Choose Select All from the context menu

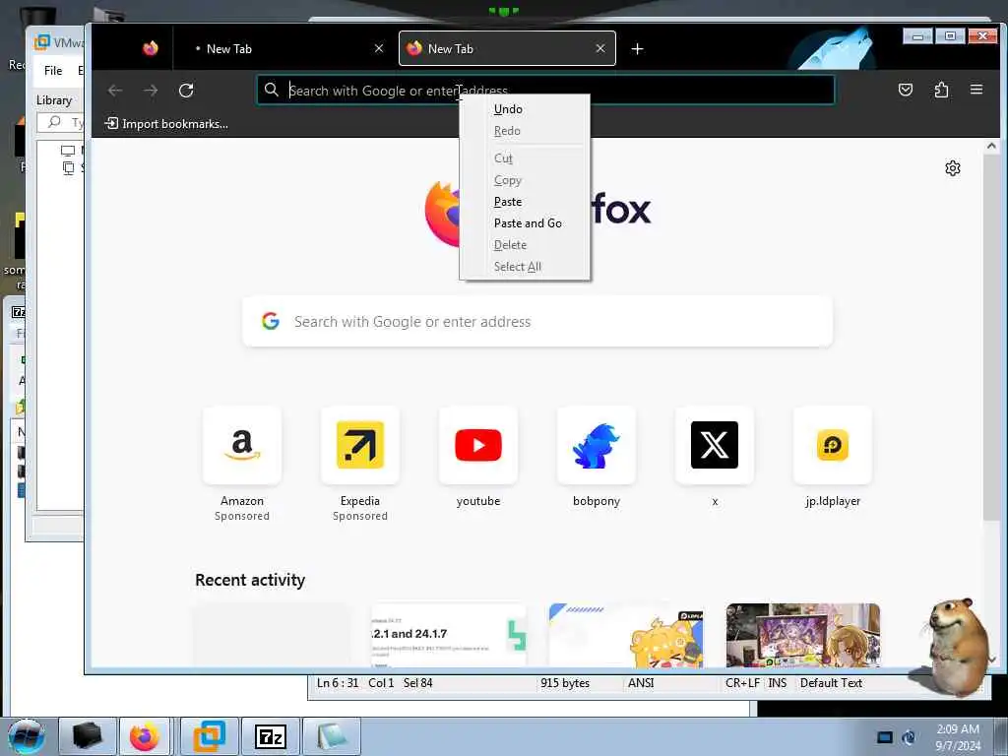point(518,267)
